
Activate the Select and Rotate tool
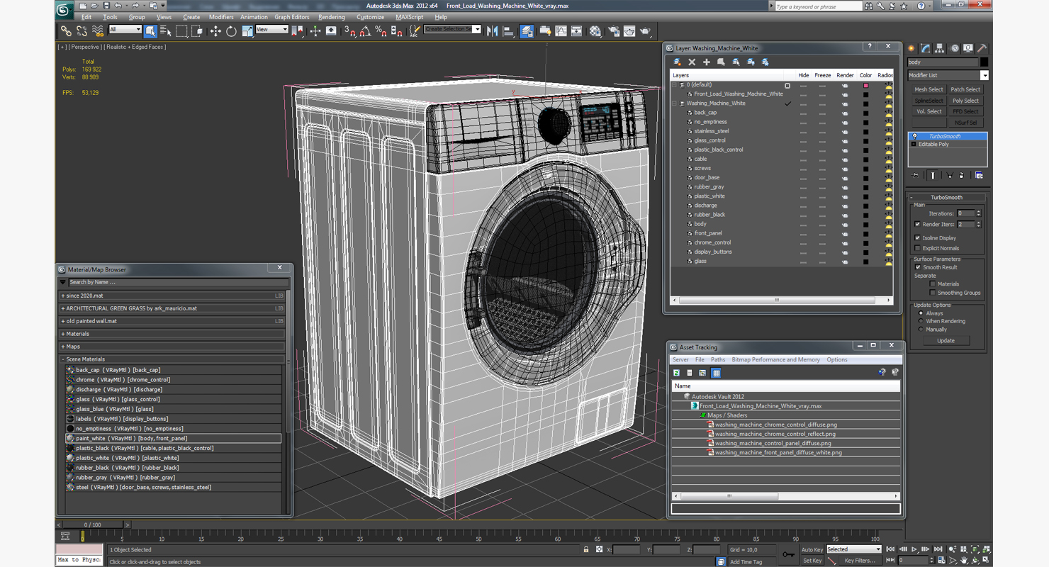231,31
